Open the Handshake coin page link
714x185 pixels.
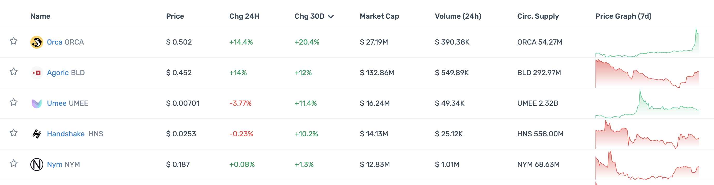point(66,134)
